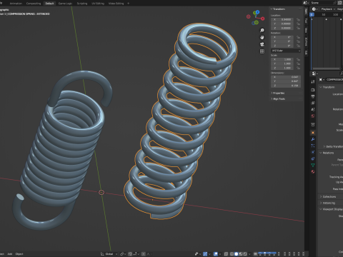Screen dimensions: 343x257
Task: Open the Add menu in viewport header
Action: coord(10,254)
